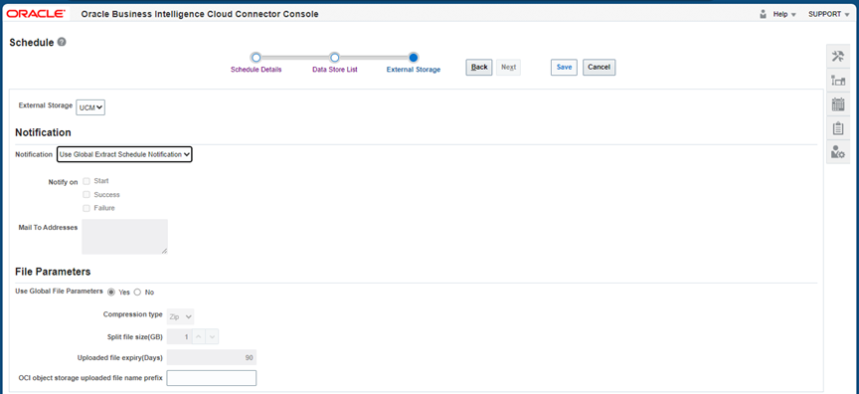
Task: Expand the SUPPORT user menu
Action: click(x=829, y=14)
